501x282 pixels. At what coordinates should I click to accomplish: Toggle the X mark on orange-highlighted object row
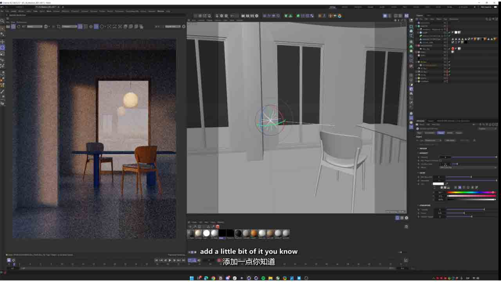(x=449, y=65)
